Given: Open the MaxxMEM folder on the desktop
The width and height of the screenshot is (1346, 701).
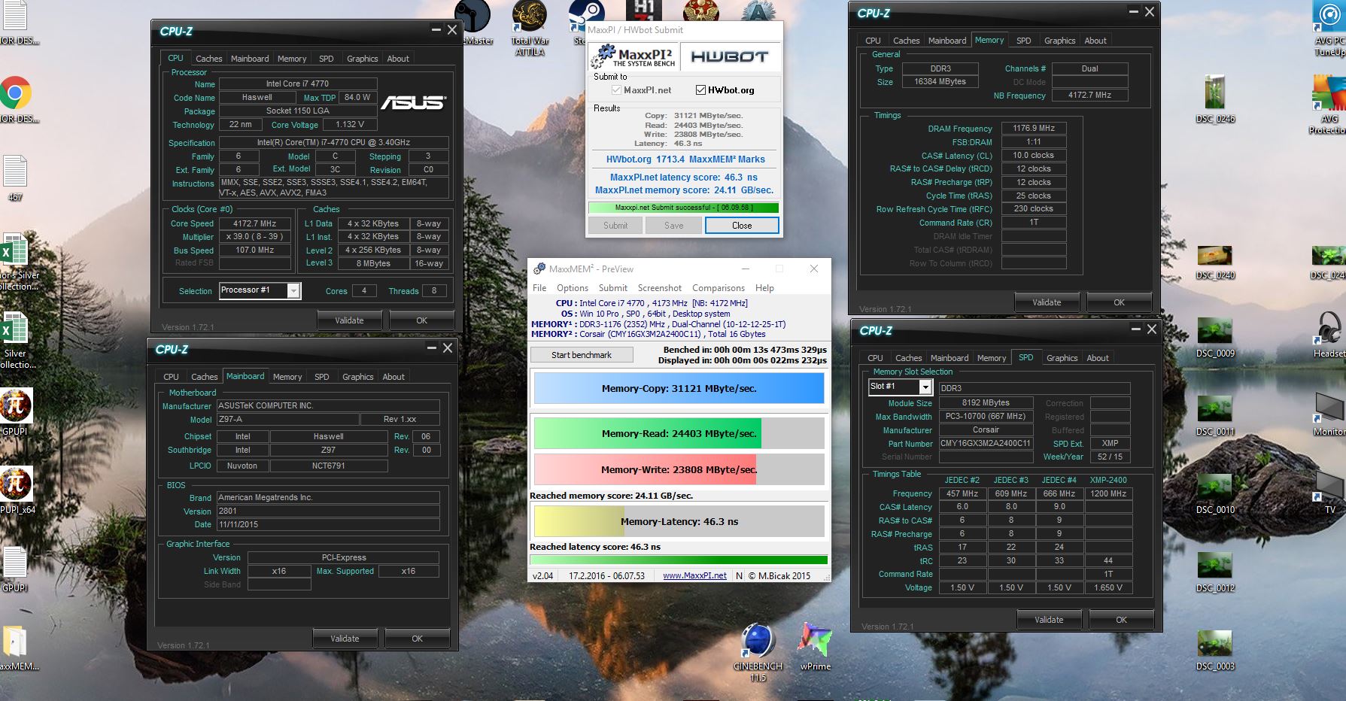Looking at the screenshot, I should click(x=17, y=647).
